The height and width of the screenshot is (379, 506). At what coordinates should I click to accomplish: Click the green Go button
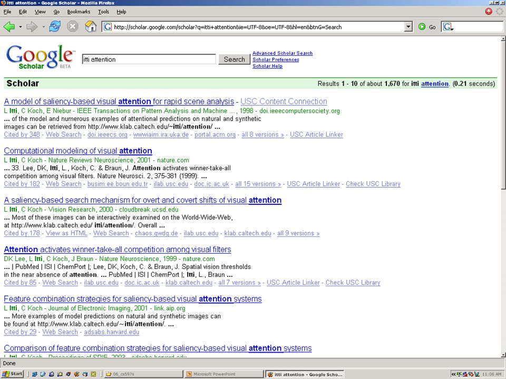[427, 27]
